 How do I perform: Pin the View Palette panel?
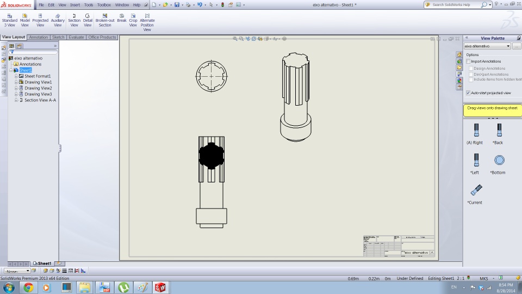click(x=519, y=38)
